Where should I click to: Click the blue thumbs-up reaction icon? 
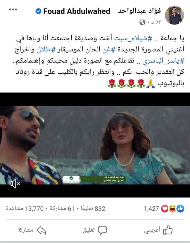(x=180, y=209)
